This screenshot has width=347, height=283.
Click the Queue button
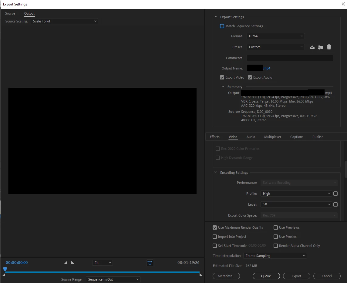click(266, 276)
